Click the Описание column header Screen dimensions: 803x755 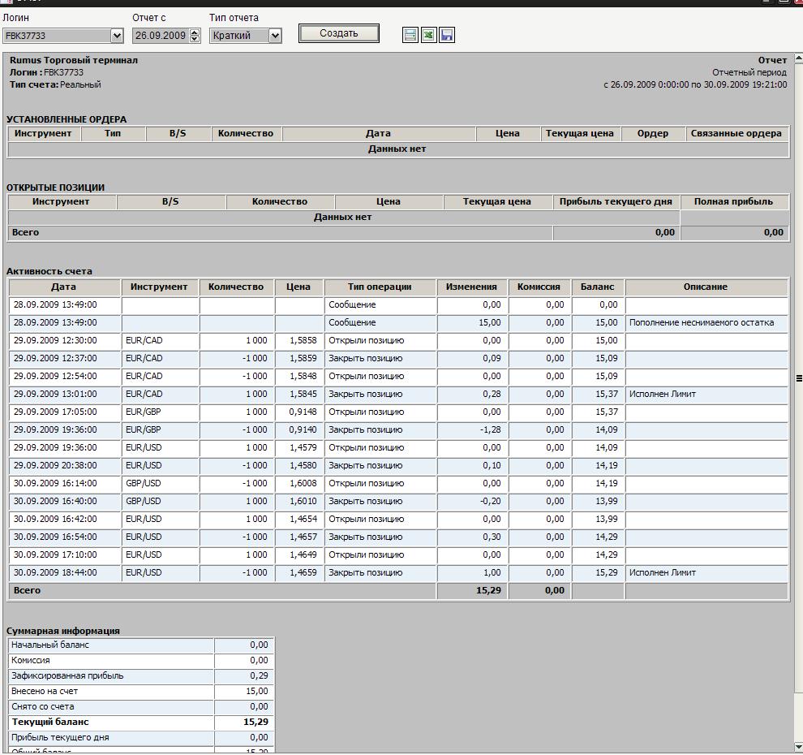point(706,287)
